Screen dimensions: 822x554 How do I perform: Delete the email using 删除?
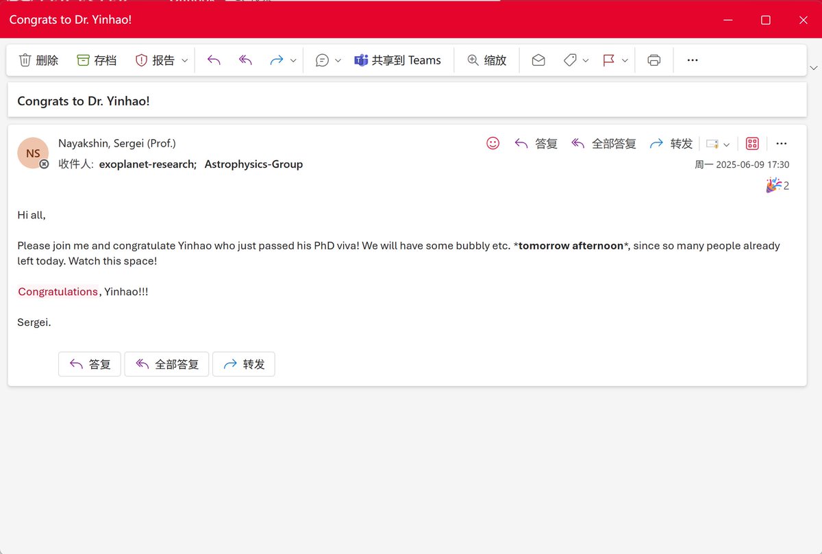pos(39,60)
